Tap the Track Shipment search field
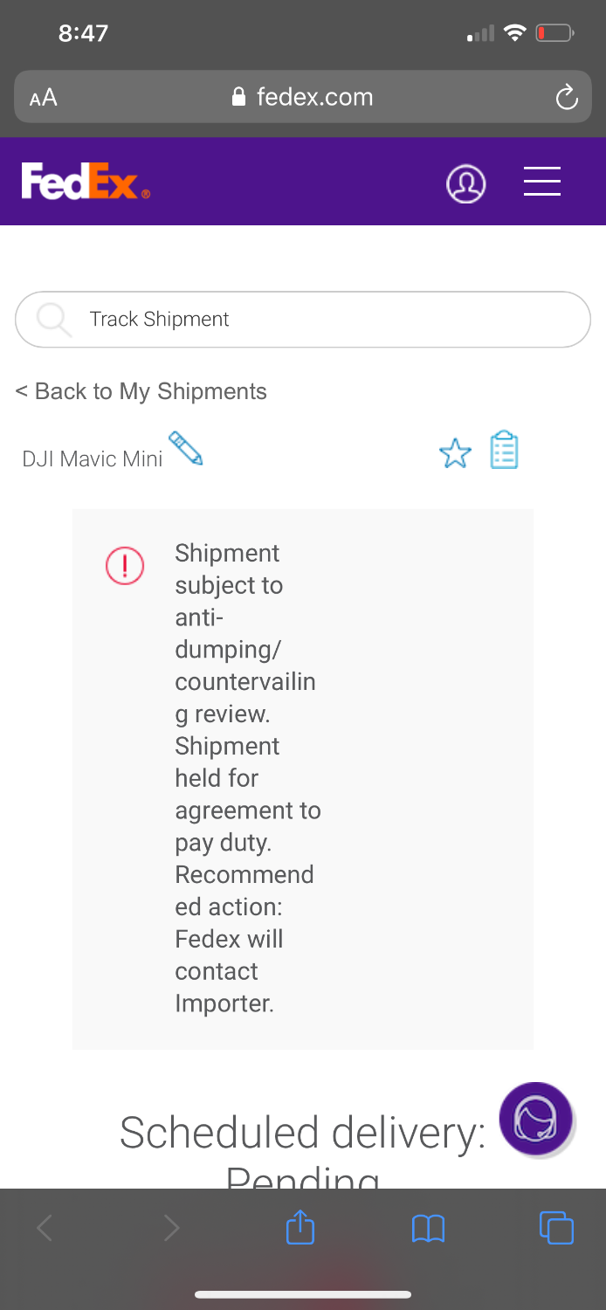606x1310 pixels. point(323,320)
